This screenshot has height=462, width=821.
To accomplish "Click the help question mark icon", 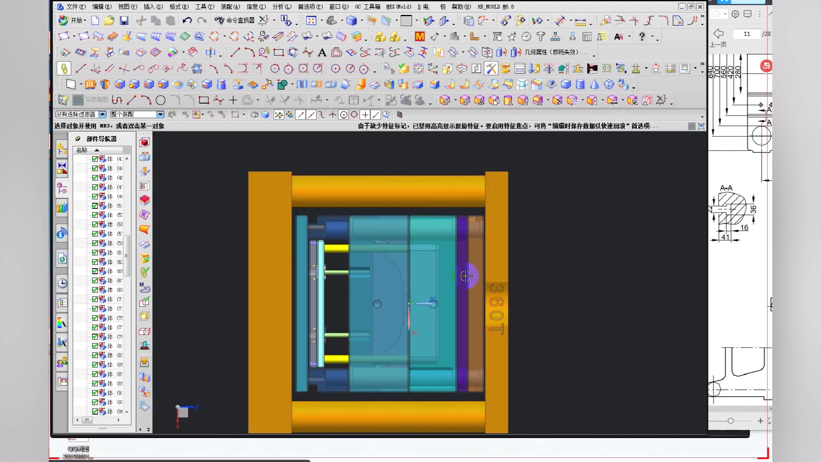I will 641,37.
